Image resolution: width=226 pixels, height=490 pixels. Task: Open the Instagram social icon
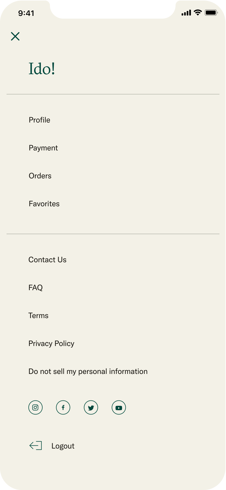pos(35,408)
